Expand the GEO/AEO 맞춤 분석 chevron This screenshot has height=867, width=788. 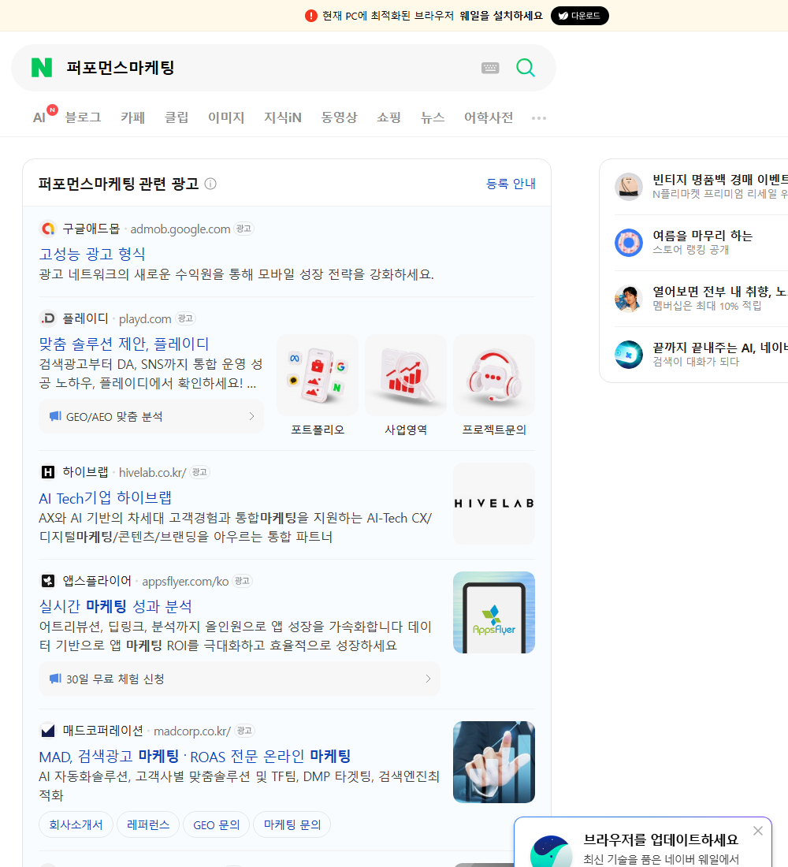tap(251, 416)
